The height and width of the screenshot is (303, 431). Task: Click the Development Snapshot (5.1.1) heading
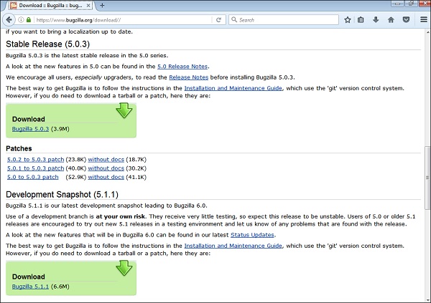click(x=62, y=194)
